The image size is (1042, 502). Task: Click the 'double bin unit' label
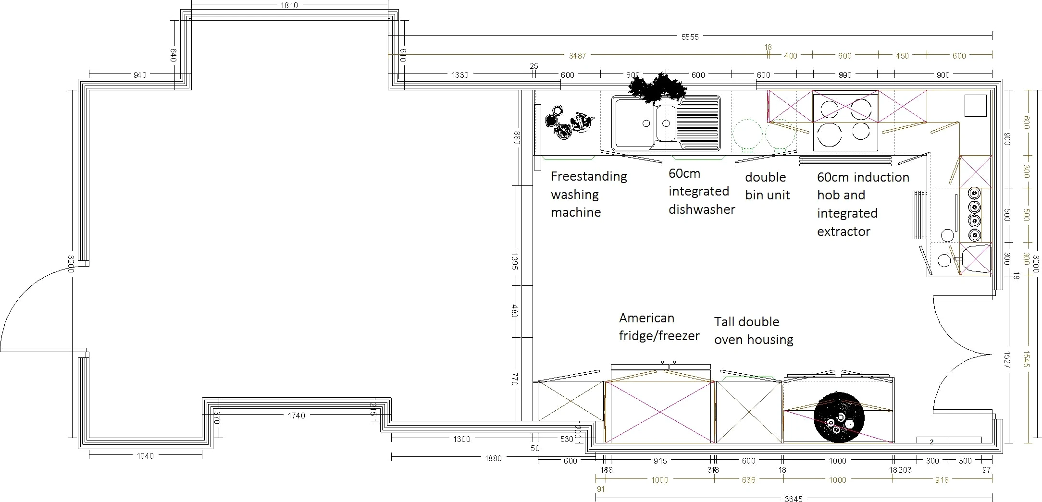pos(767,186)
